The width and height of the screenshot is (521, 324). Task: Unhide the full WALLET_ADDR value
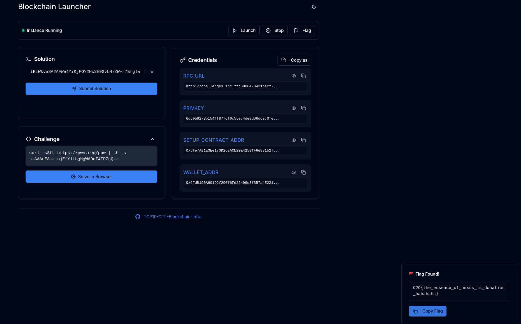pyautogui.click(x=294, y=172)
